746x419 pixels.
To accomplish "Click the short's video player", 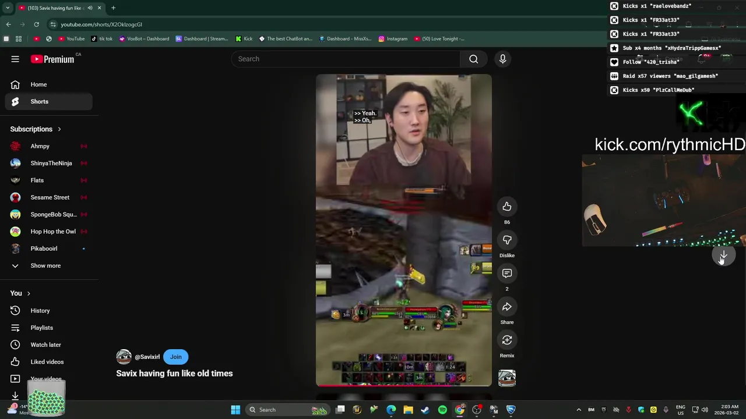I will (x=404, y=230).
